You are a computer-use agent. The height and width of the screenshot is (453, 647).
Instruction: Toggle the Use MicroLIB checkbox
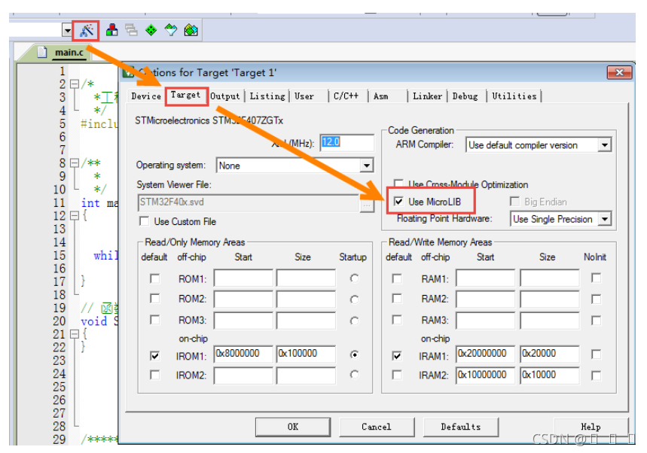398,202
